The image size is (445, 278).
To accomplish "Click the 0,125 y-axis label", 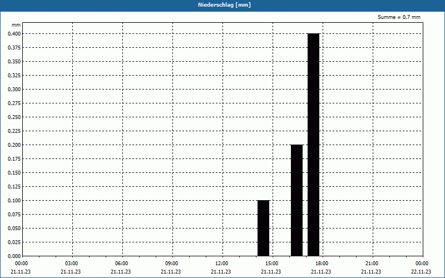I will [x=14, y=187].
